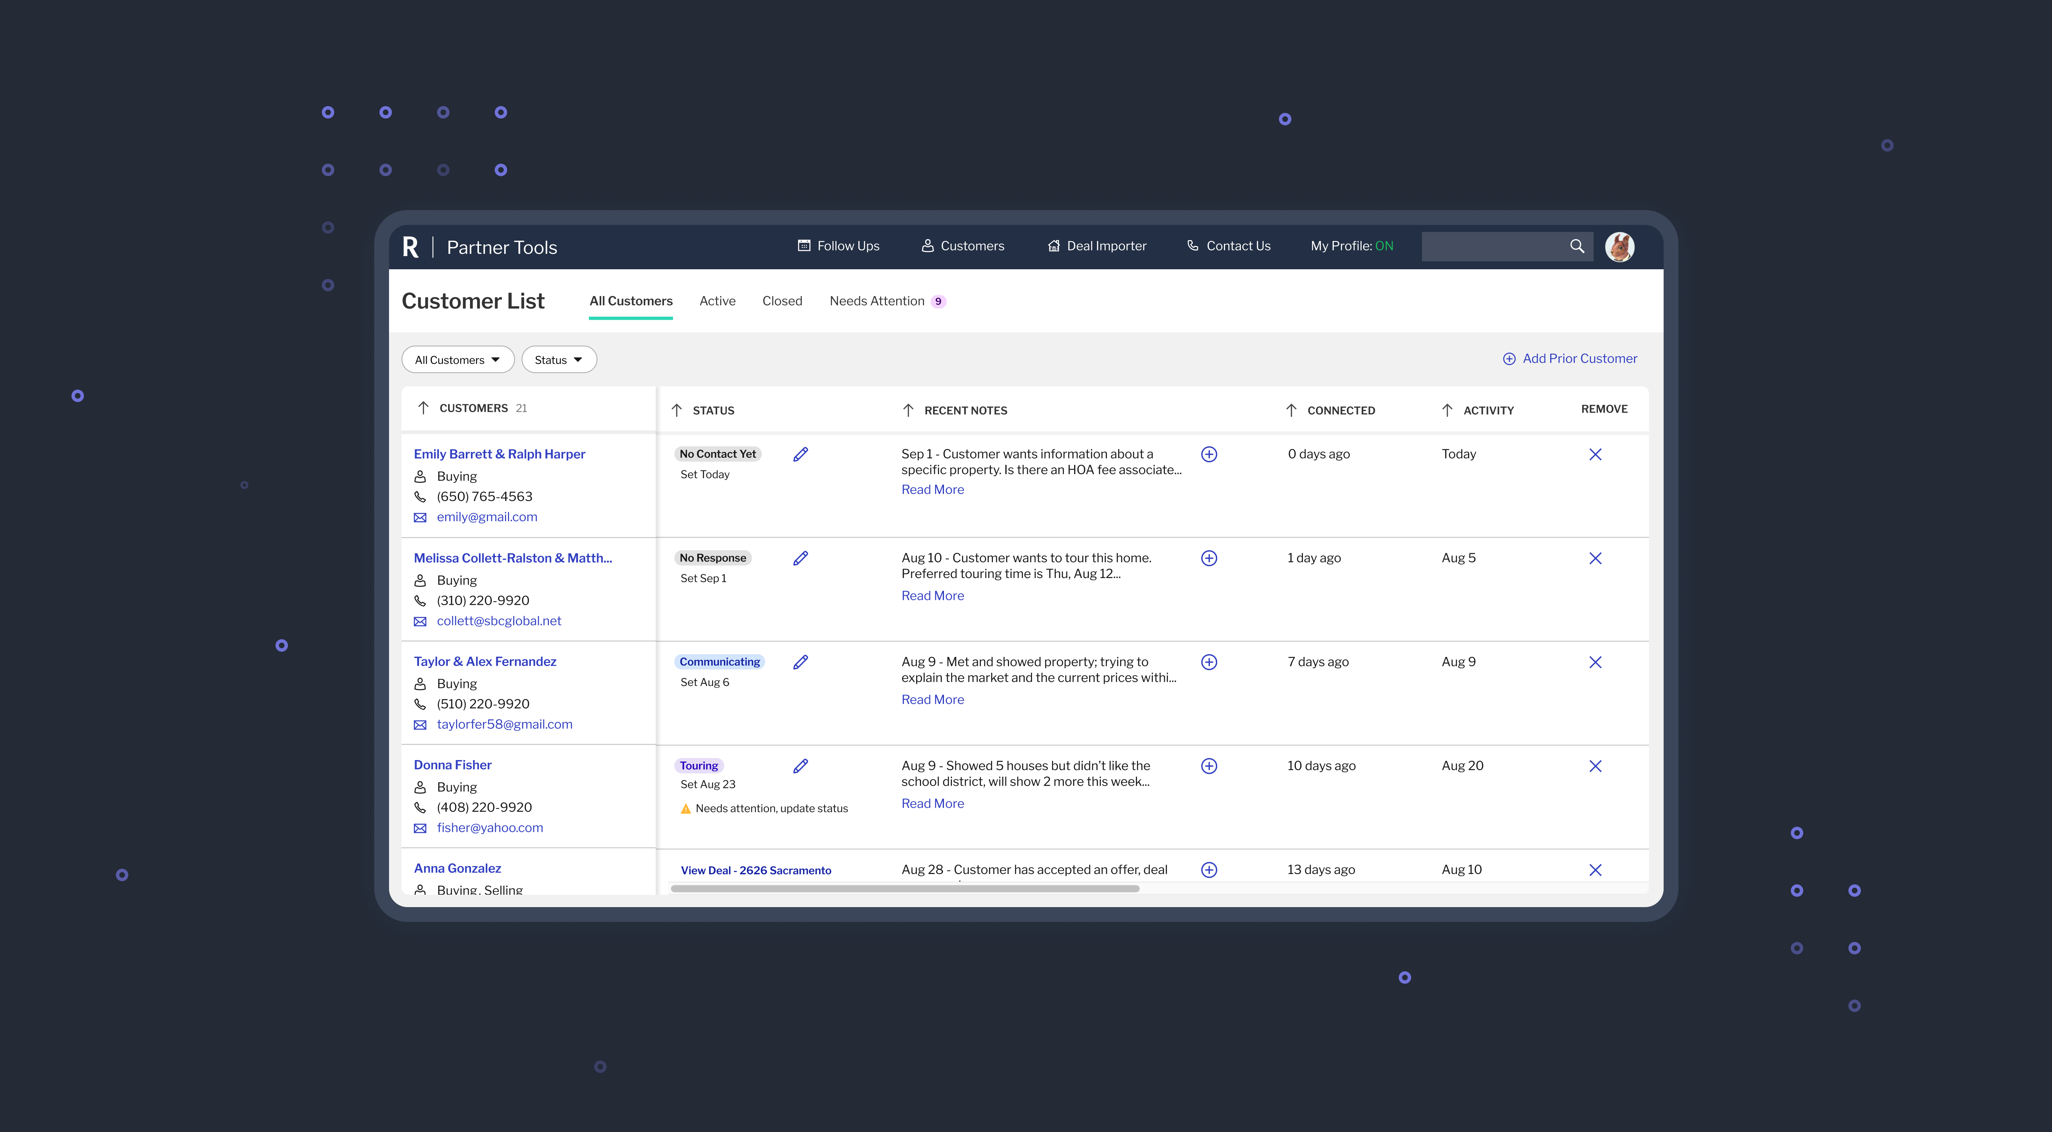Add a note to the Sep 1 HOA note row
Viewport: 2052px width, 1132px height.
[1208, 454]
